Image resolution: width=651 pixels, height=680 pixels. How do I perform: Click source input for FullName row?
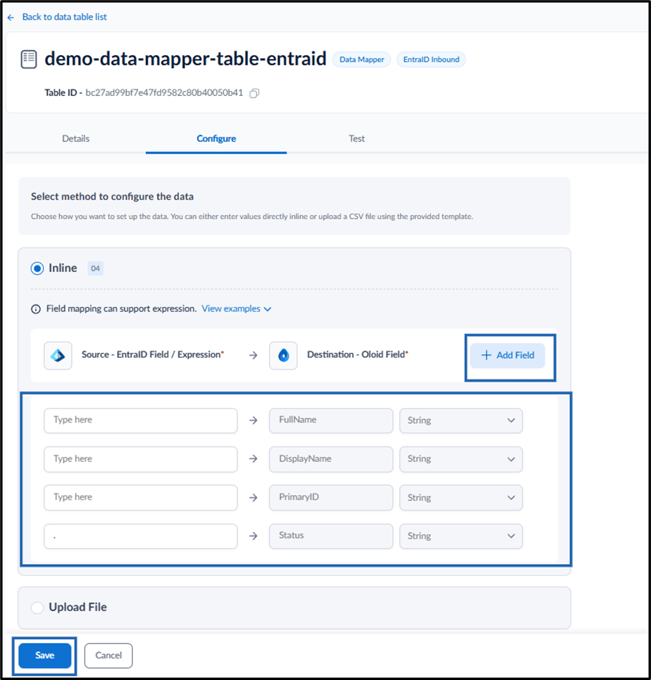click(141, 420)
